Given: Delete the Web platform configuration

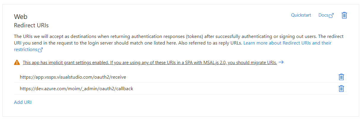Looking at the screenshot, I should (344, 15).
